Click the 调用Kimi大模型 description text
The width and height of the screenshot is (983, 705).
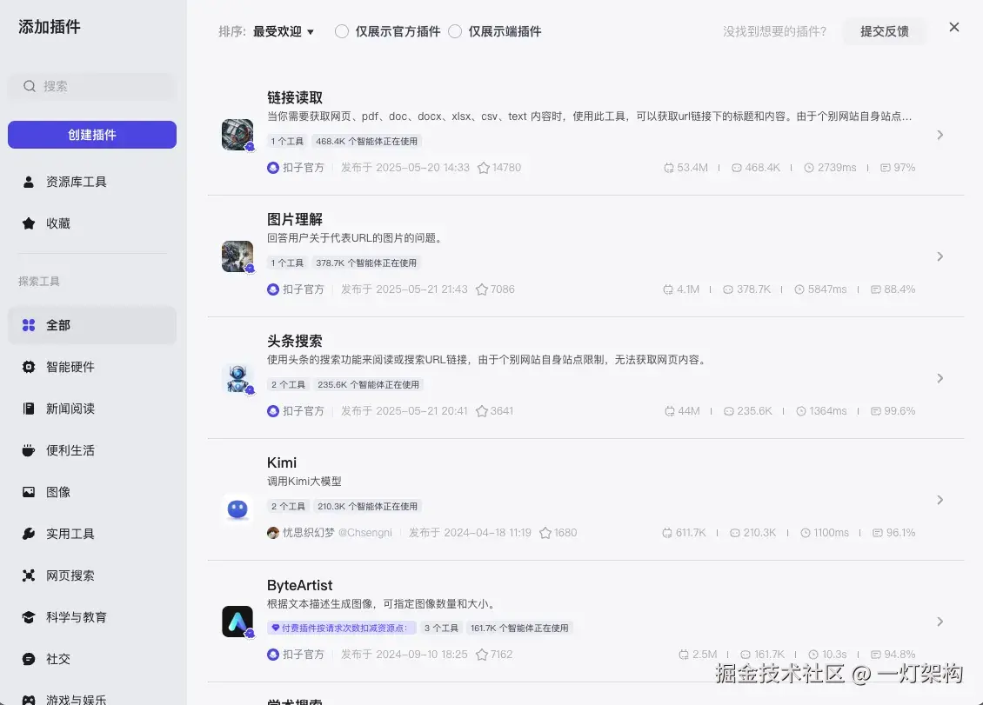pyautogui.click(x=304, y=482)
